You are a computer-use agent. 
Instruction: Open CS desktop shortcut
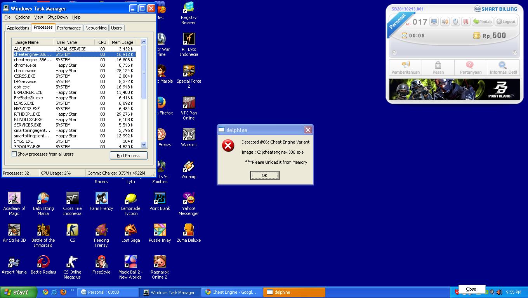(x=72, y=233)
